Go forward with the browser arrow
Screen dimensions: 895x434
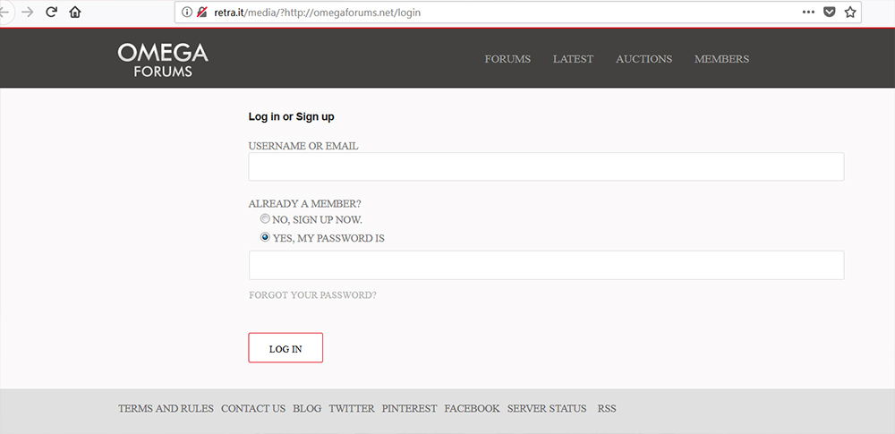[28, 13]
